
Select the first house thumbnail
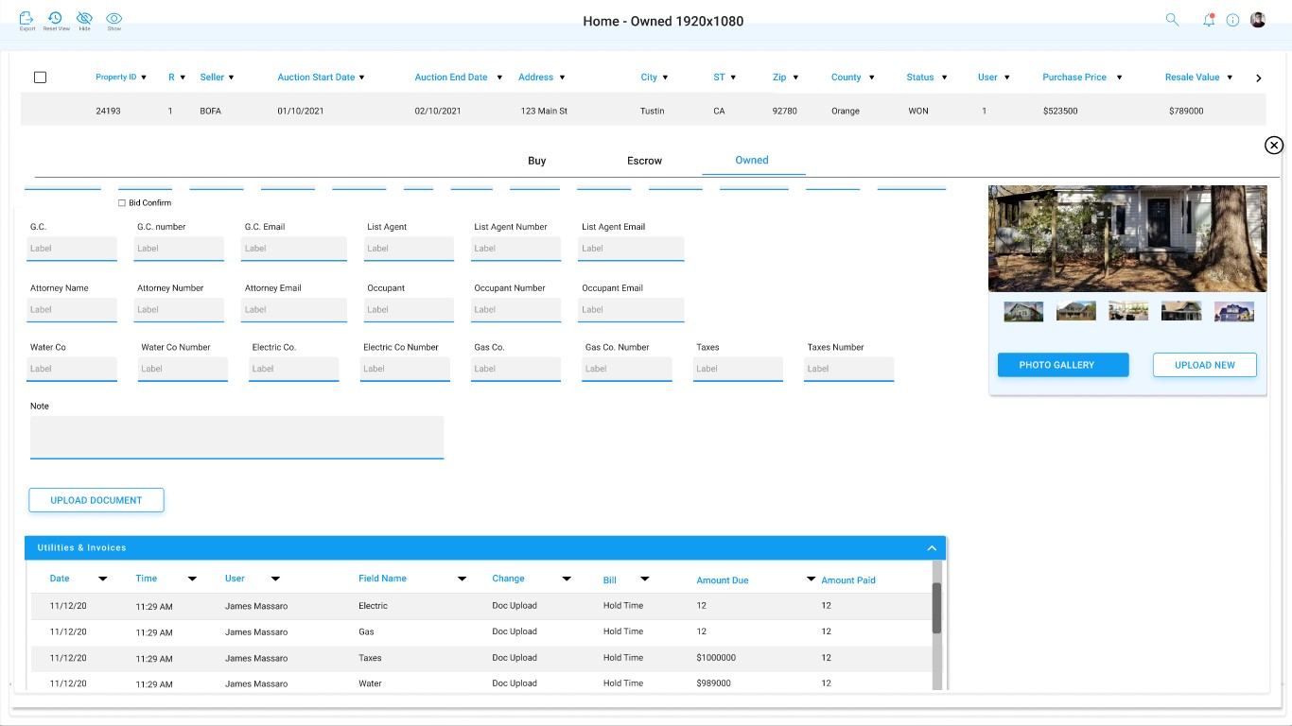coord(1023,311)
